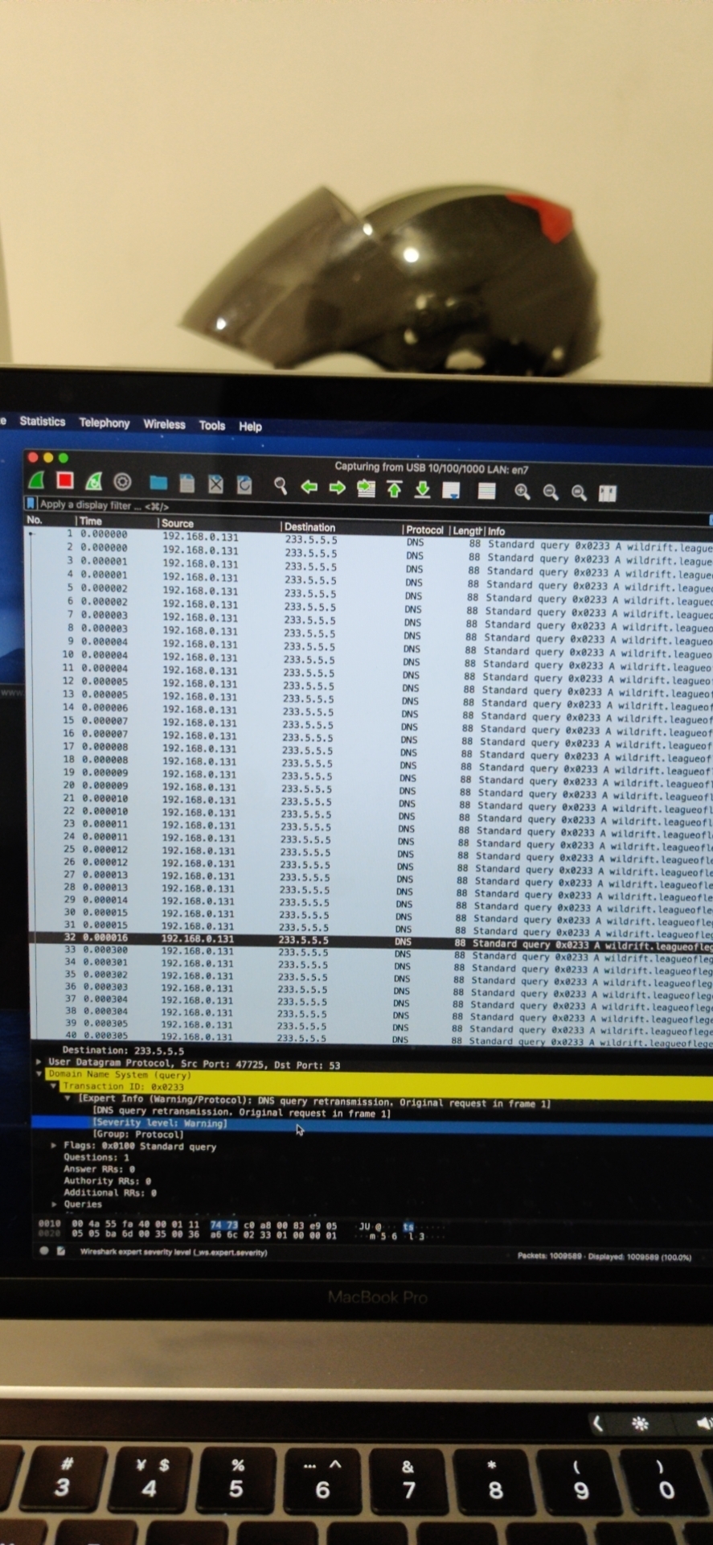Viewport: 713px width, 1545px height.
Task: Click the expert information status bar circle
Action: point(43,1250)
